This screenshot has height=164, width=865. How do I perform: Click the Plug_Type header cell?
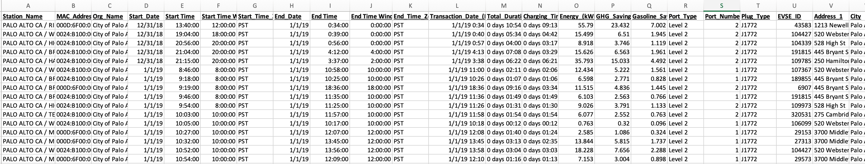[x=758, y=16]
